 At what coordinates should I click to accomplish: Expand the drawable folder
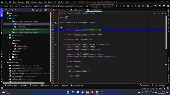pos(10,41)
